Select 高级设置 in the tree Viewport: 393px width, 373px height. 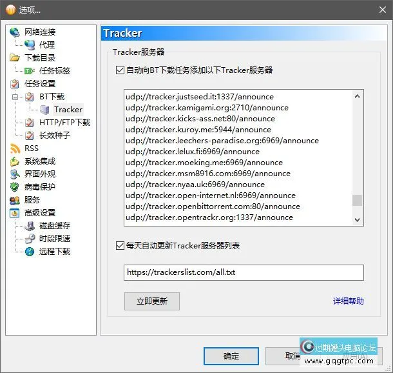pyautogui.click(x=40, y=213)
